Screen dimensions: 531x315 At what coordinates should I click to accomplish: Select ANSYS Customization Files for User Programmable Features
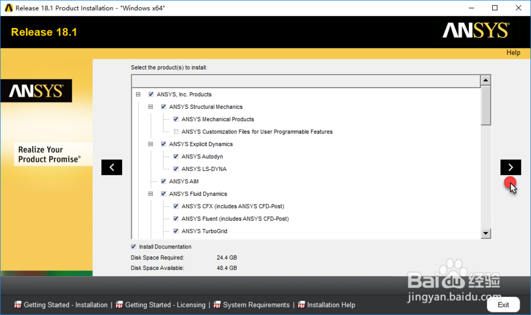click(x=257, y=132)
